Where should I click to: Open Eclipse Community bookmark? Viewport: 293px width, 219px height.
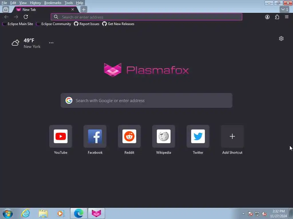pos(54,24)
